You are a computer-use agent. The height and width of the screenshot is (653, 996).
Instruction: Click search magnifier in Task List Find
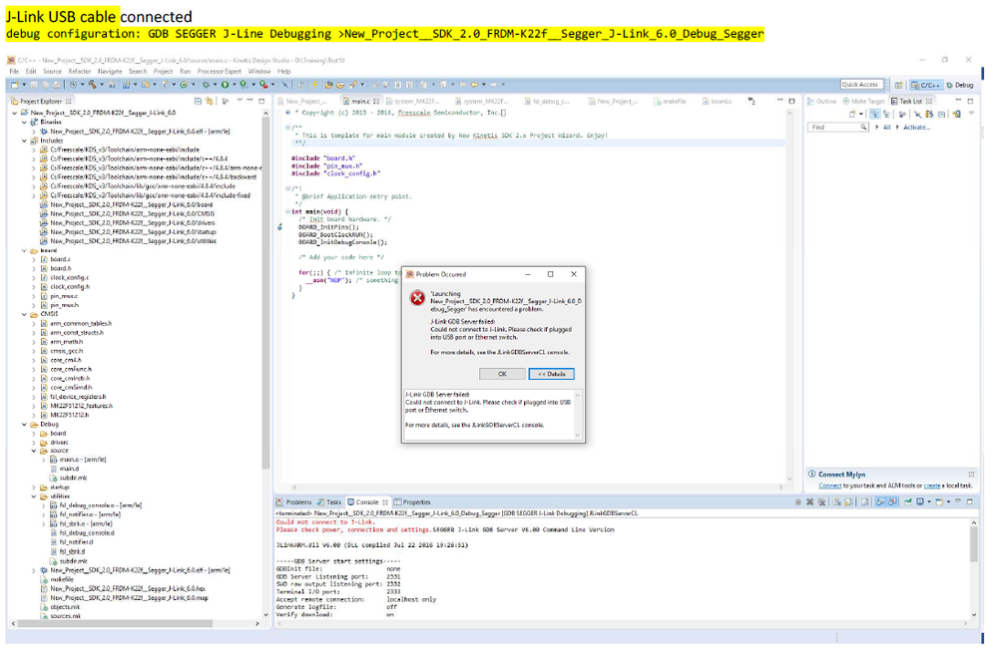pos(864,127)
